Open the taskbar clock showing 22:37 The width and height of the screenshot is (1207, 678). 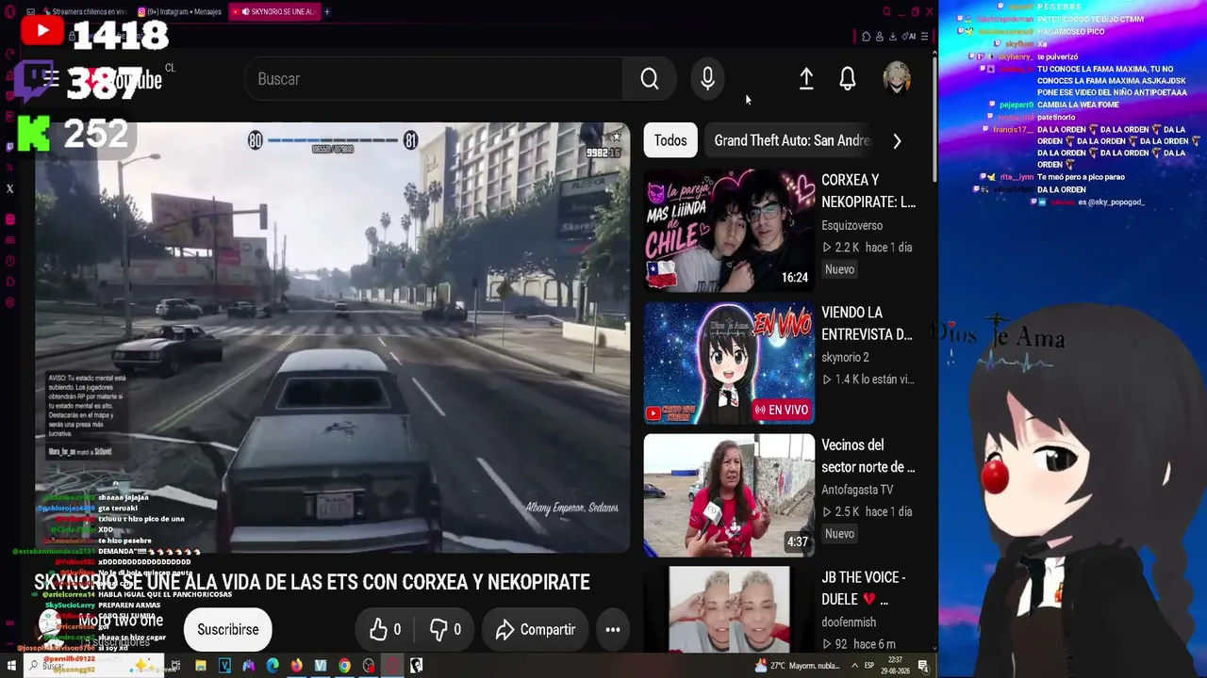(x=895, y=667)
